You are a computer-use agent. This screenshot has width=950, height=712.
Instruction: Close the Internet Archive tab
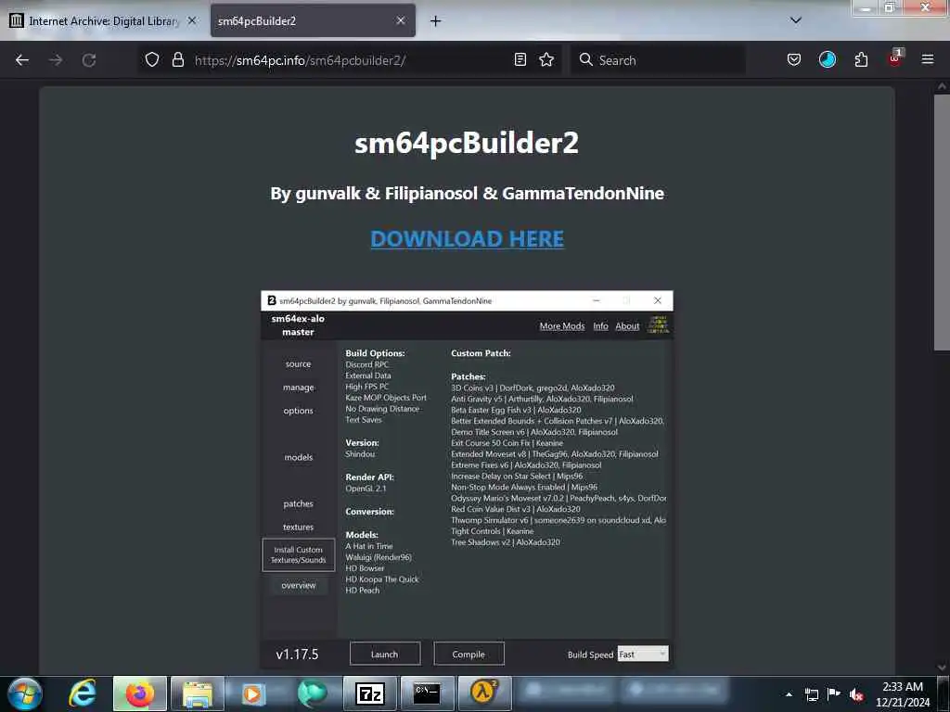point(191,20)
